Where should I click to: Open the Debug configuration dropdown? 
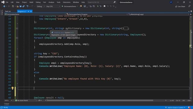[x=41, y=6]
